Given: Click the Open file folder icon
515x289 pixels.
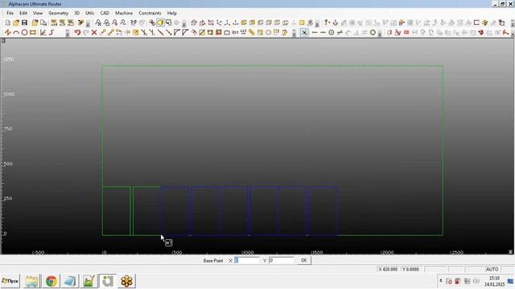Looking at the screenshot, I should pos(16,22).
